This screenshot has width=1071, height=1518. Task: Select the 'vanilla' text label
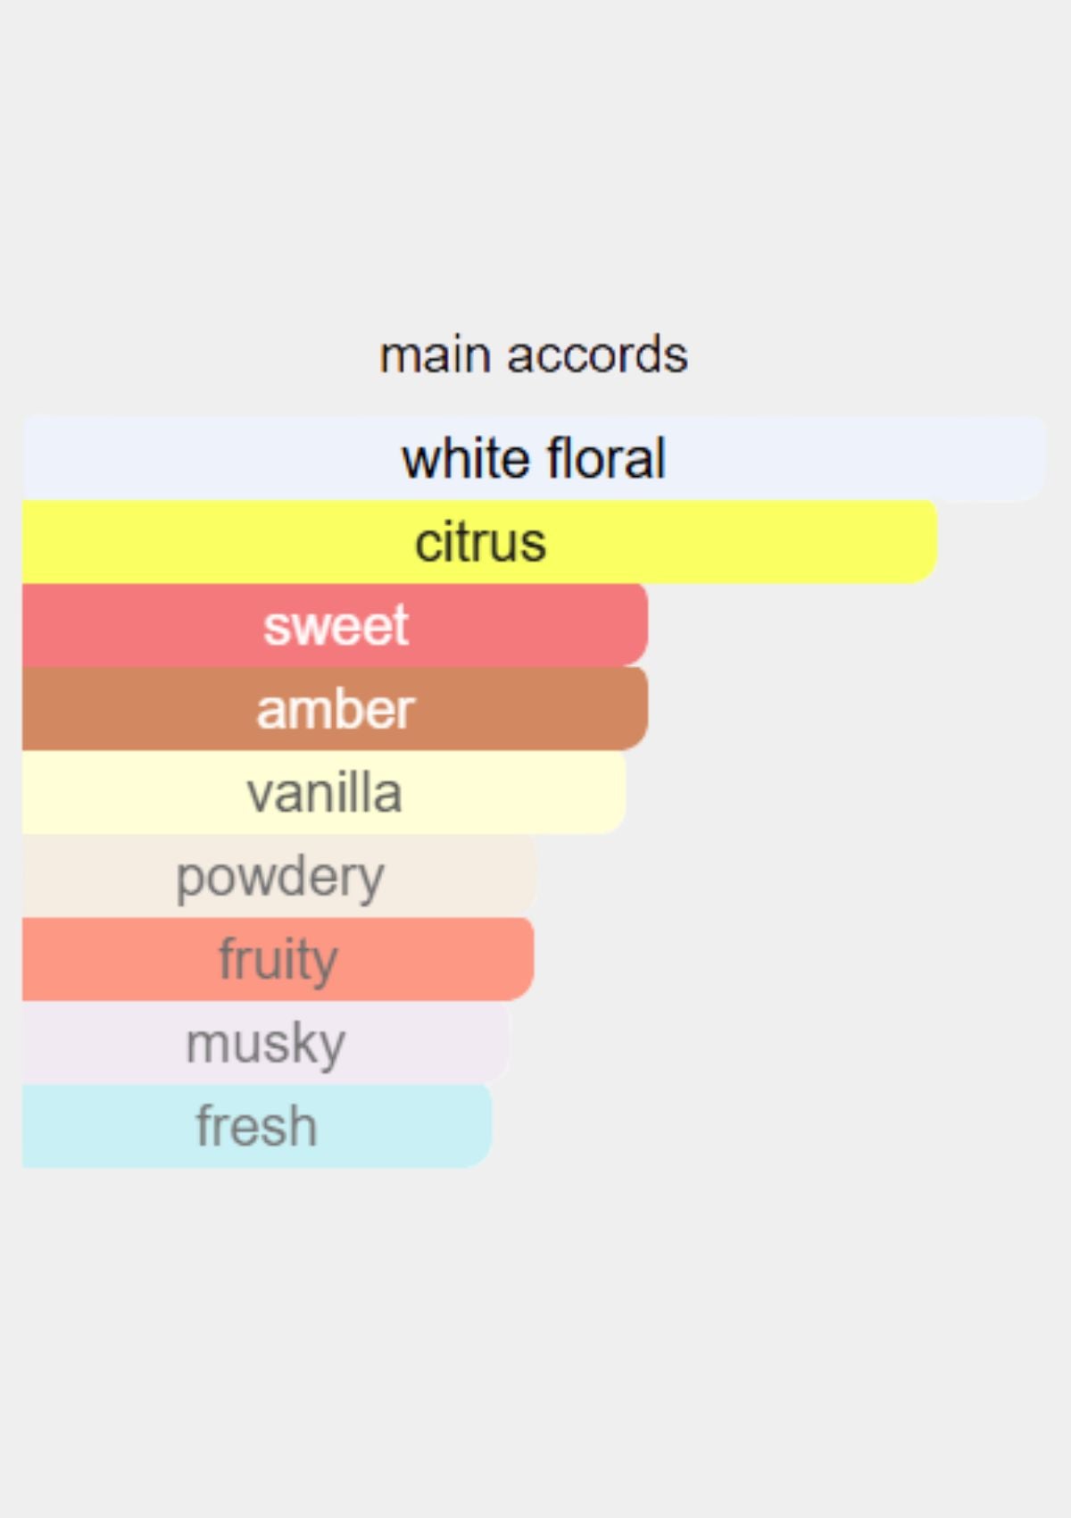click(324, 793)
